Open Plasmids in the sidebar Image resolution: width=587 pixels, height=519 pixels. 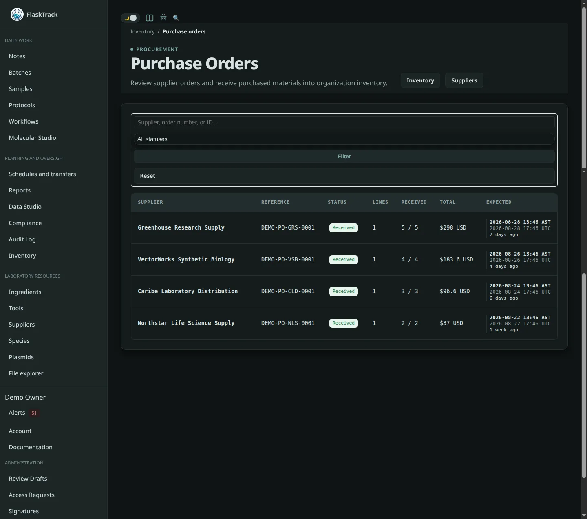[21, 357]
